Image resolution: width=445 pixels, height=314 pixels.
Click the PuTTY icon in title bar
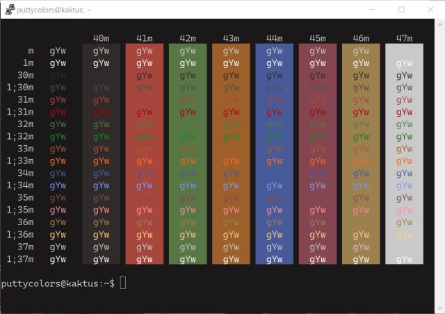coord(8,9)
